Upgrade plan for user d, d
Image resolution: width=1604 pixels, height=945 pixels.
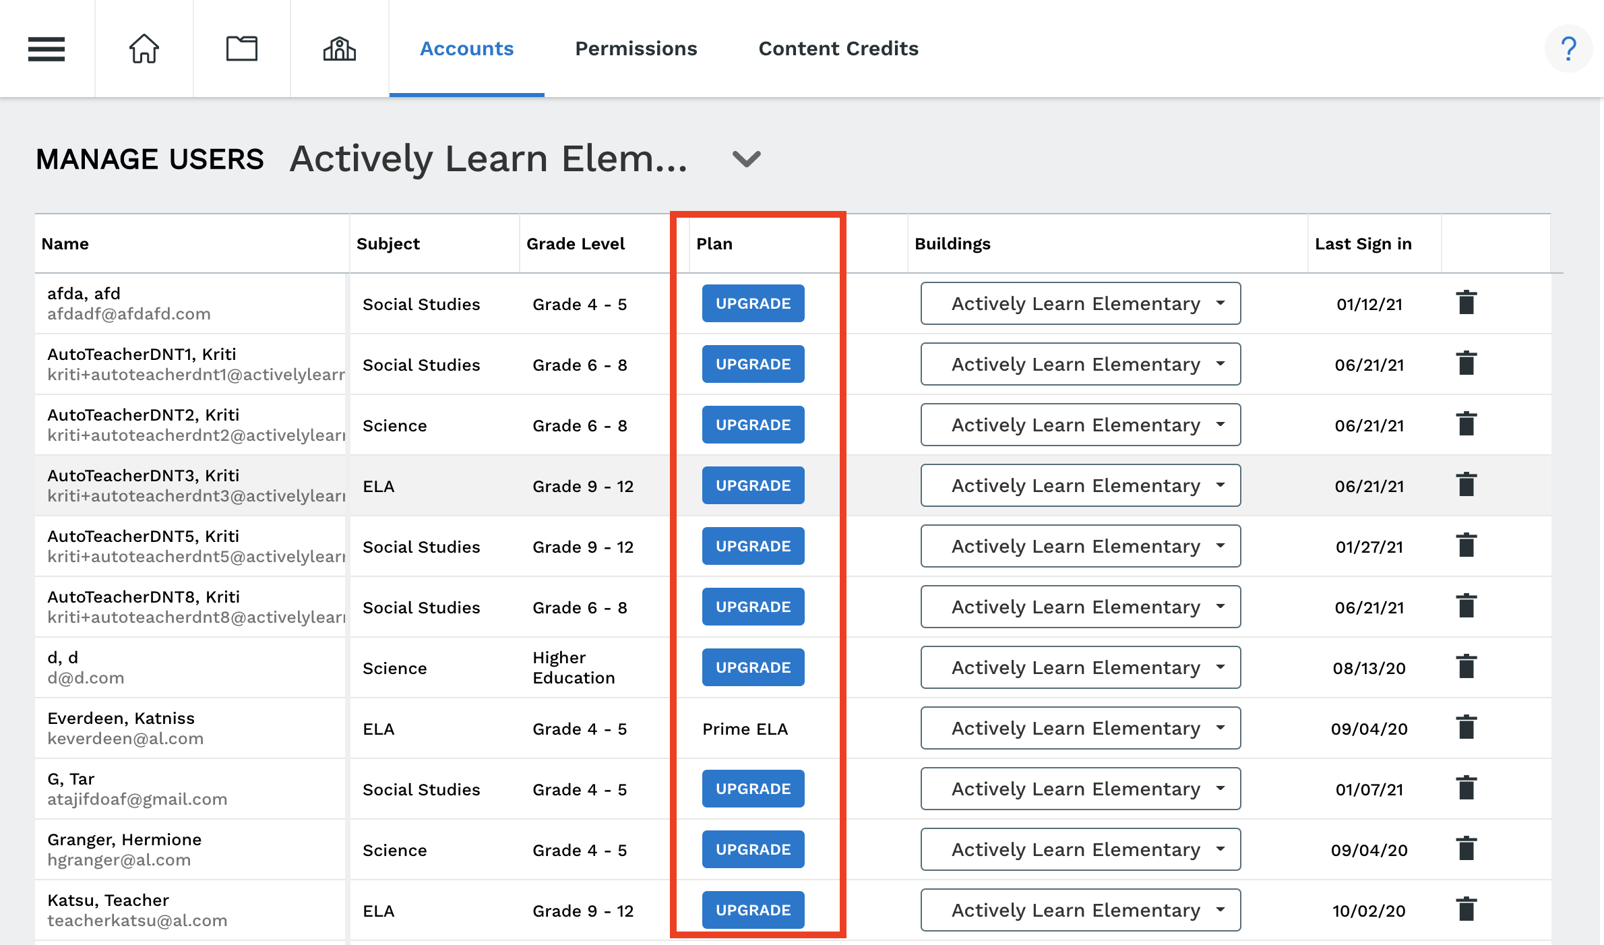pos(753,667)
